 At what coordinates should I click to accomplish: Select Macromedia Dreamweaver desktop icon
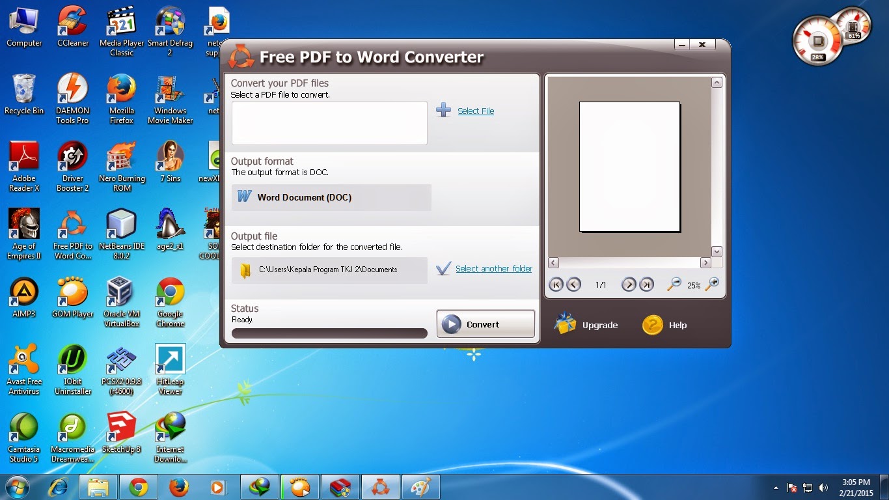(73, 437)
